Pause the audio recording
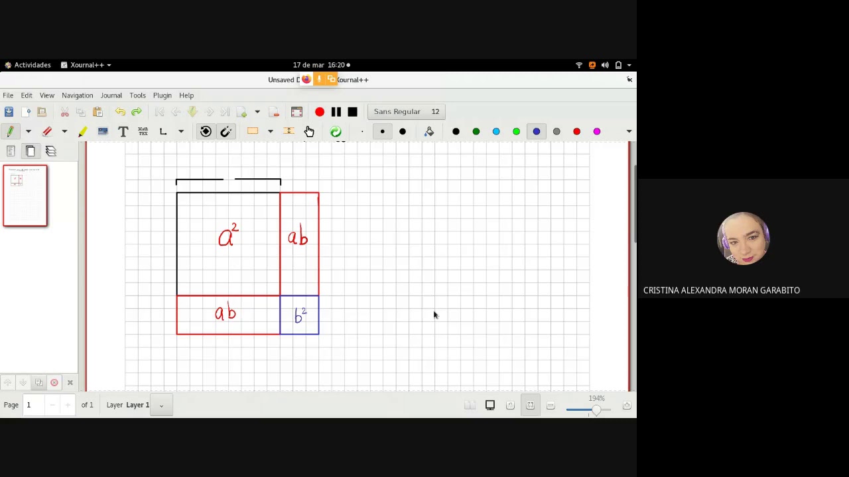 click(x=336, y=112)
